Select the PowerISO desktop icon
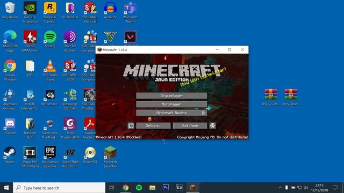344x193 pixels. pos(90,155)
